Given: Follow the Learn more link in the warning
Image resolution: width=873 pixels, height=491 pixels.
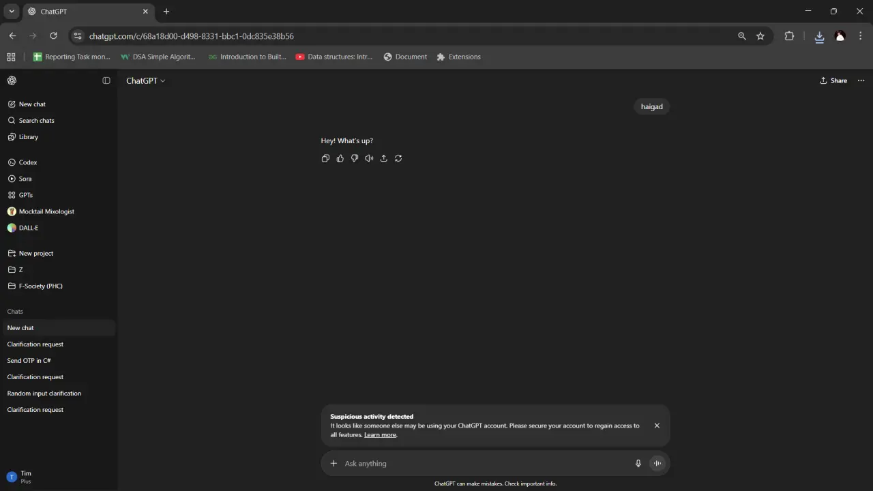Looking at the screenshot, I should click(x=380, y=435).
